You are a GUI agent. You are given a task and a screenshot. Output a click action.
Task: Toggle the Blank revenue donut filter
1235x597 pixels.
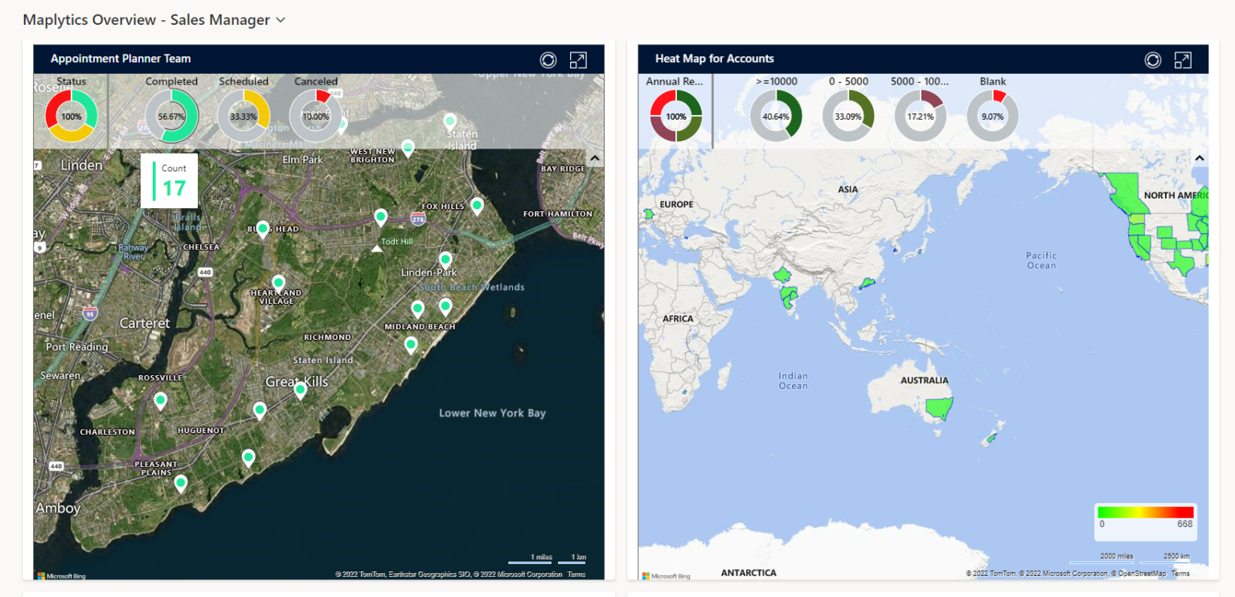tap(992, 115)
